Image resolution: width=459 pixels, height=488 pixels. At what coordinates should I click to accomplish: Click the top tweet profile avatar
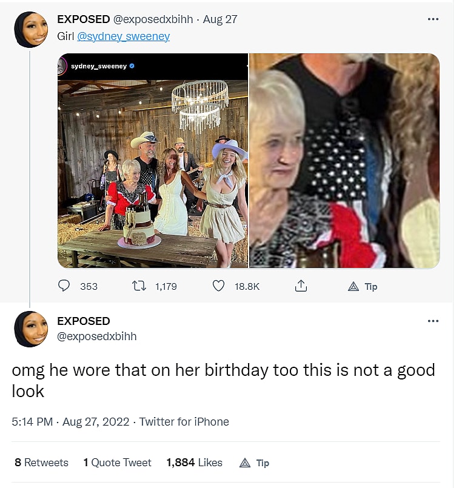[x=31, y=30]
